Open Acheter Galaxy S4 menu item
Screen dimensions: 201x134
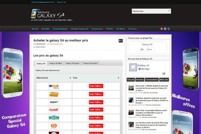(x=80, y=29)
